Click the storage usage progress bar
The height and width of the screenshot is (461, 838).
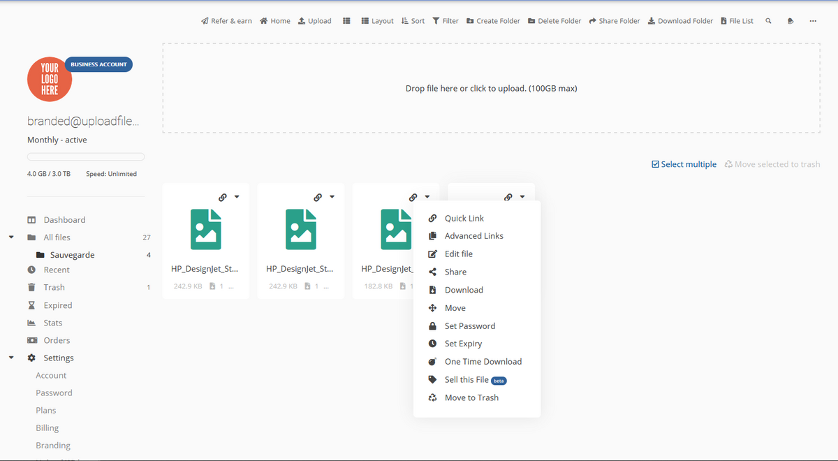(x=86, y=157)
